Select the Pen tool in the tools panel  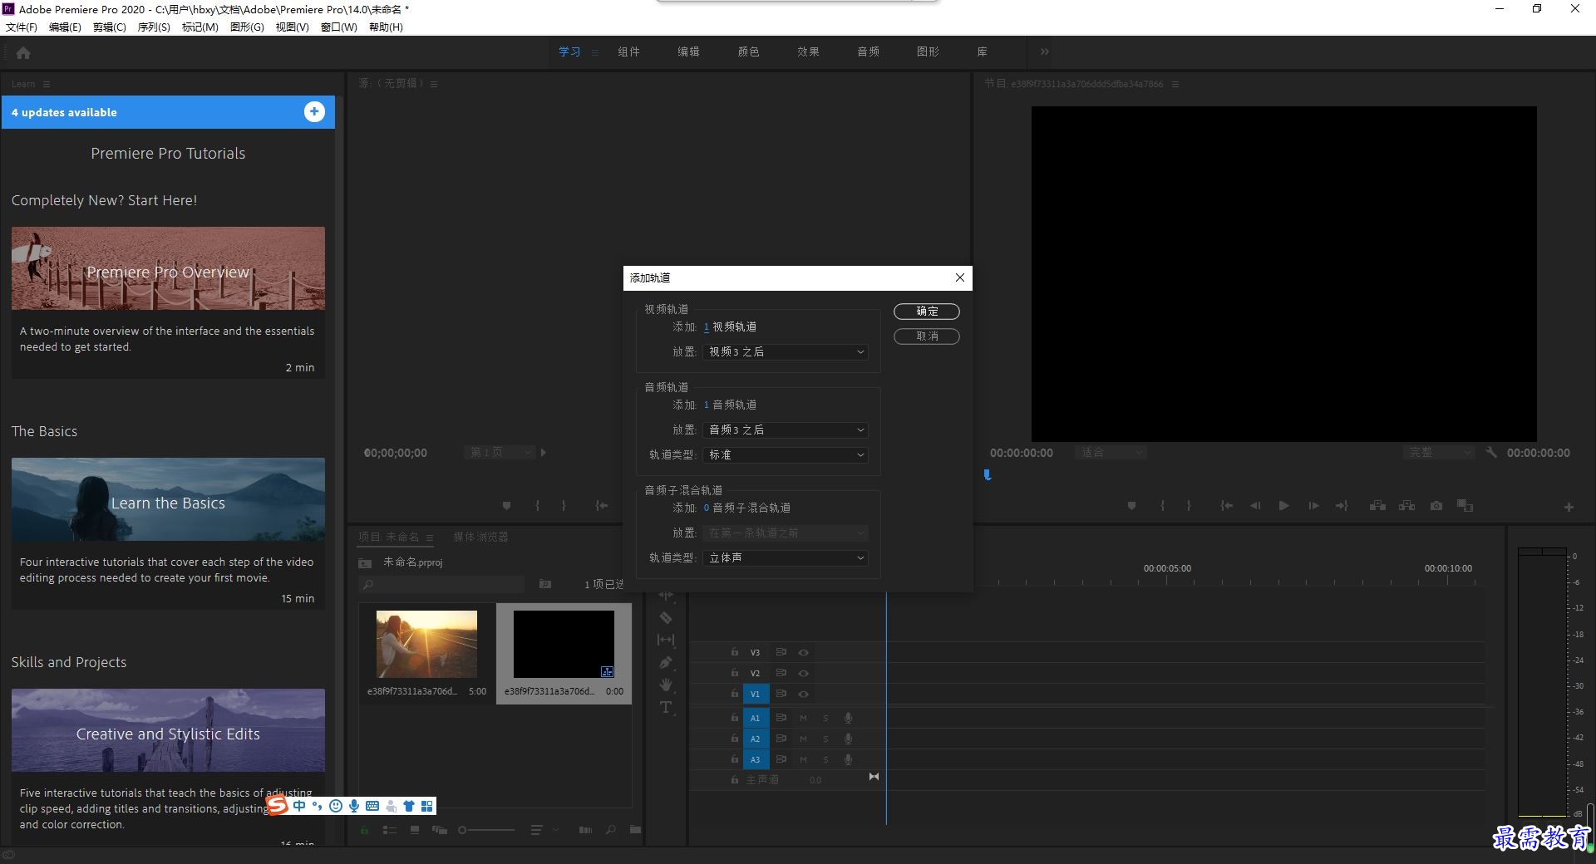point(666,662)
